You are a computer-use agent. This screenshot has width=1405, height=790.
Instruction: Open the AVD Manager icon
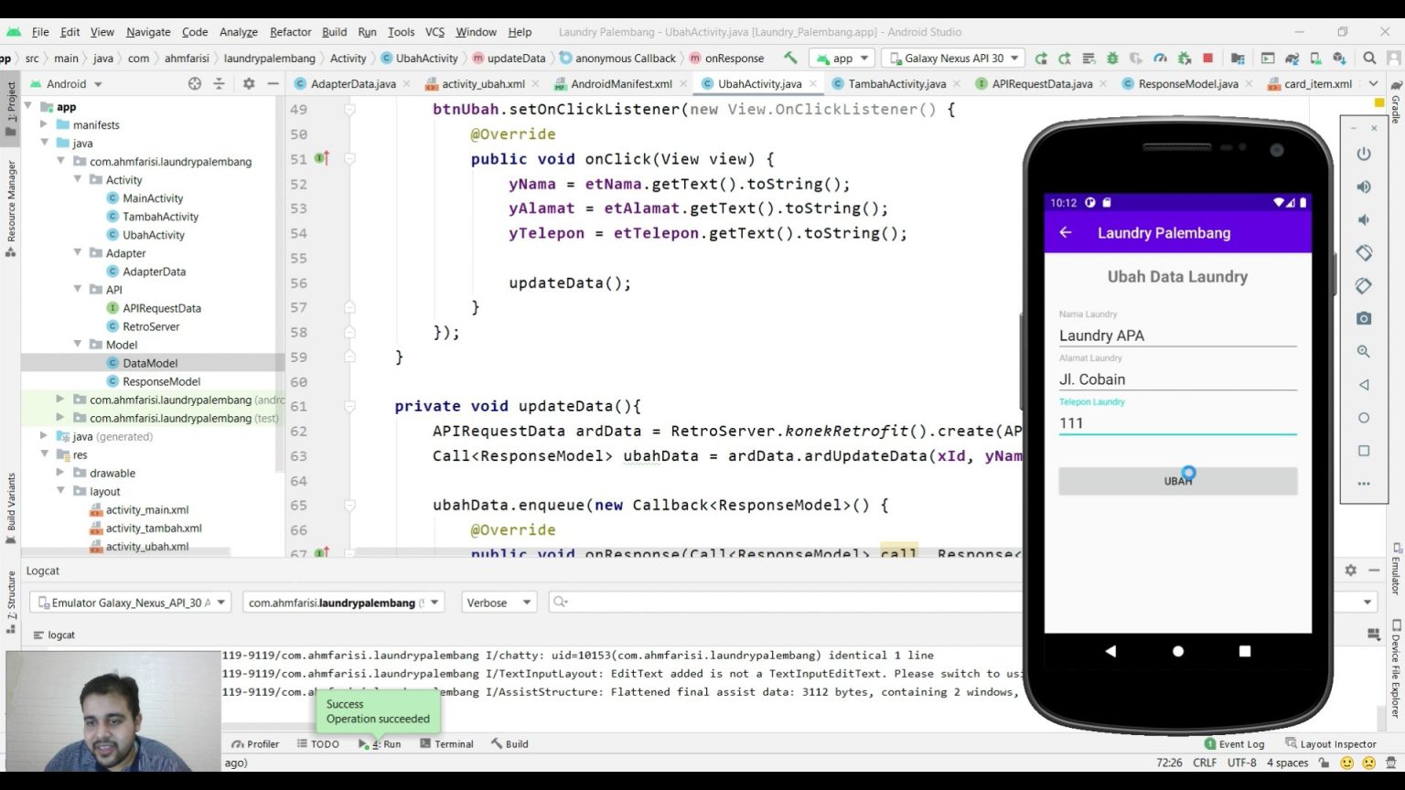(1315, 58)
